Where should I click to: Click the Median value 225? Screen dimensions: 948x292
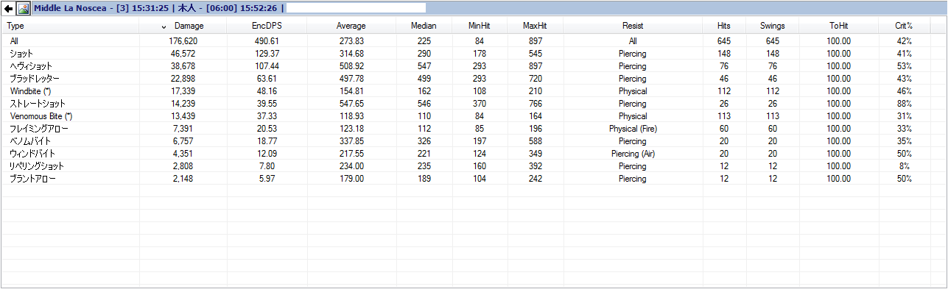(x=424, y=41)
